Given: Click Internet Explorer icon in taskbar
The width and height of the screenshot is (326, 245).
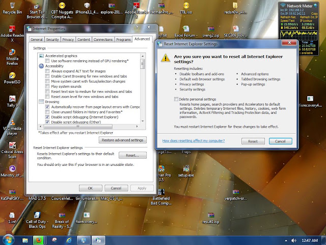Looking at the screenshot, I should [x=69, y=240].
